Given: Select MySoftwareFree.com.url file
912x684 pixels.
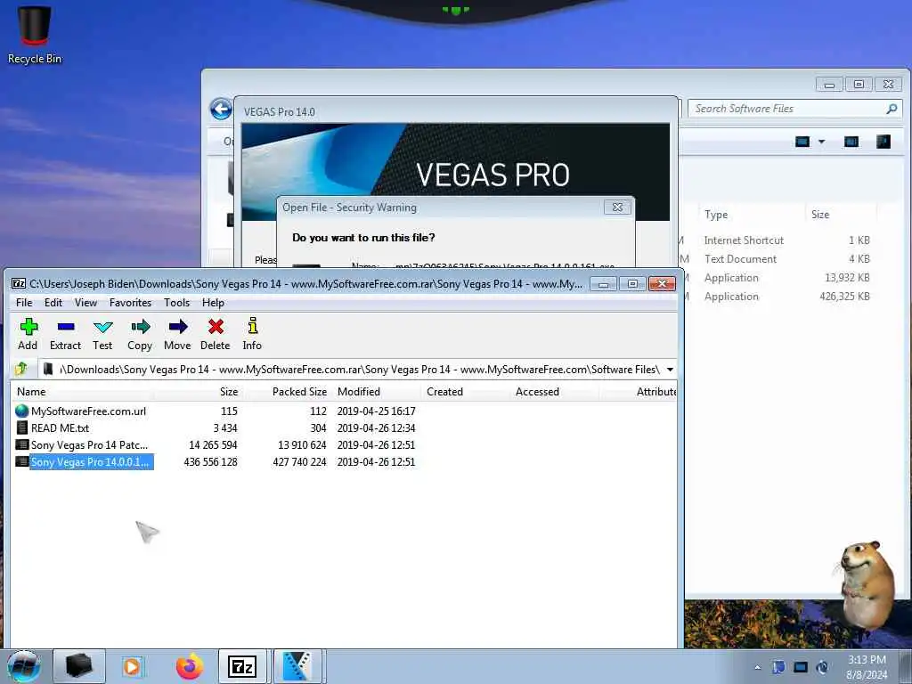Looking at the screenshot, I should (88, 411).
